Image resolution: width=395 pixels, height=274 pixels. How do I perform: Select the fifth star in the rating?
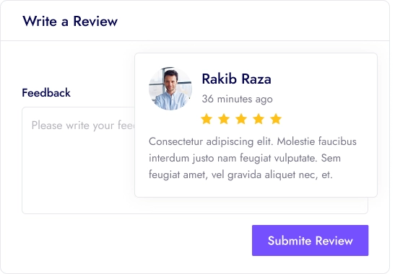point(276,119)
